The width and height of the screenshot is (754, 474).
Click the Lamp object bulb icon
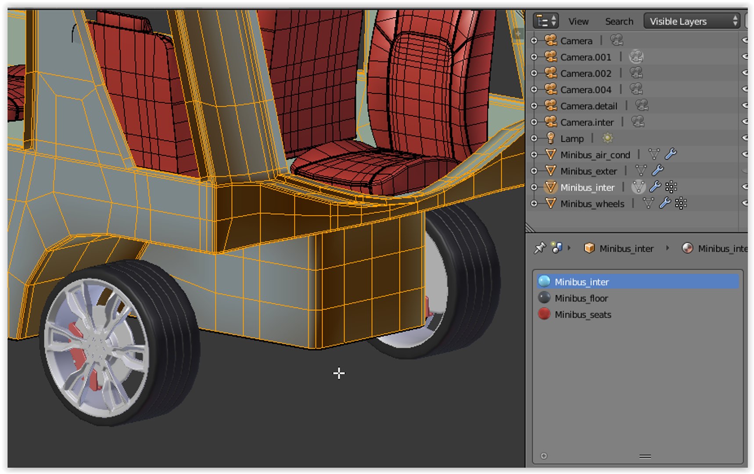[x=550, y=138]
